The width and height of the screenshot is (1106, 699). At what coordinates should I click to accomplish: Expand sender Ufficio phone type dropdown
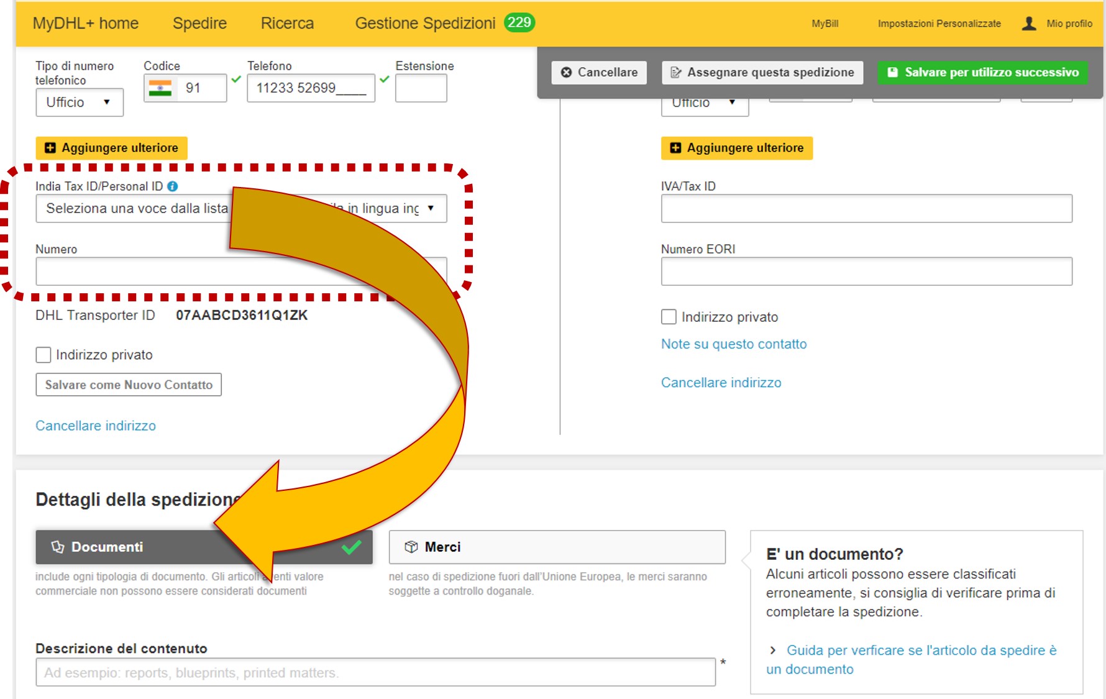tap(80, 103)
